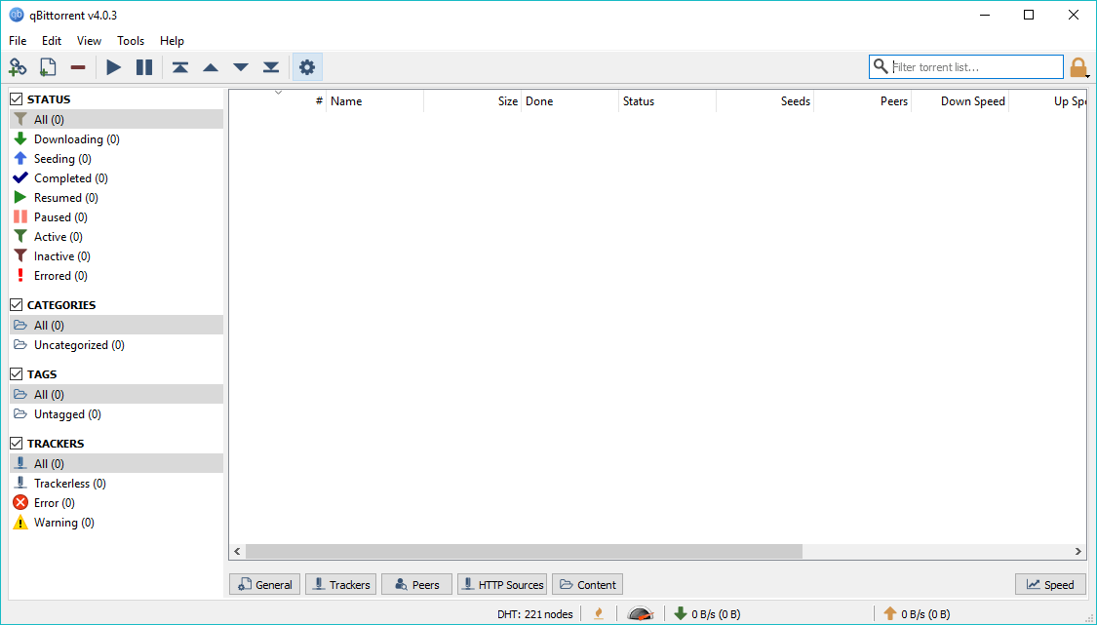Click the connection status flame icon
Viewport: 1097px width, 625px height.
[x=598, y=612]
